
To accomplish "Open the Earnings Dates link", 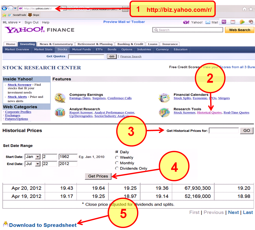I will [80, 98].
